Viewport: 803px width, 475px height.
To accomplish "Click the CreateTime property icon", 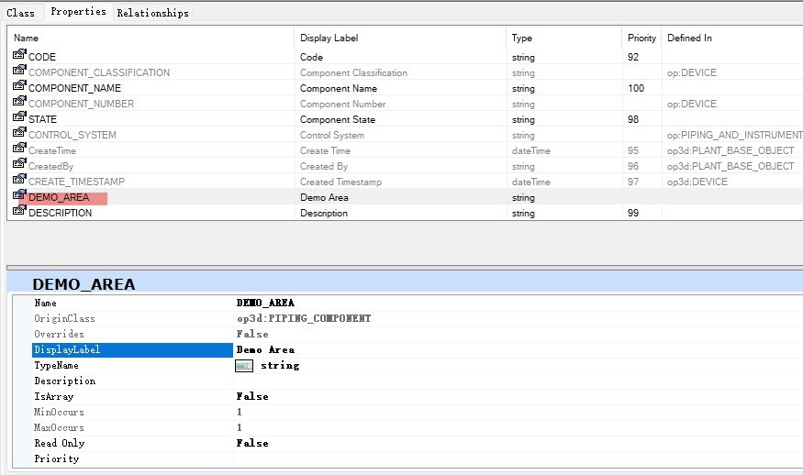I will [19, 149].
